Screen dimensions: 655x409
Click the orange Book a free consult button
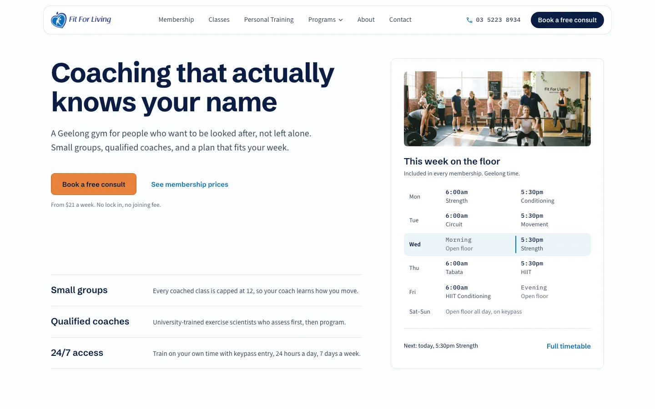(94, 184)
